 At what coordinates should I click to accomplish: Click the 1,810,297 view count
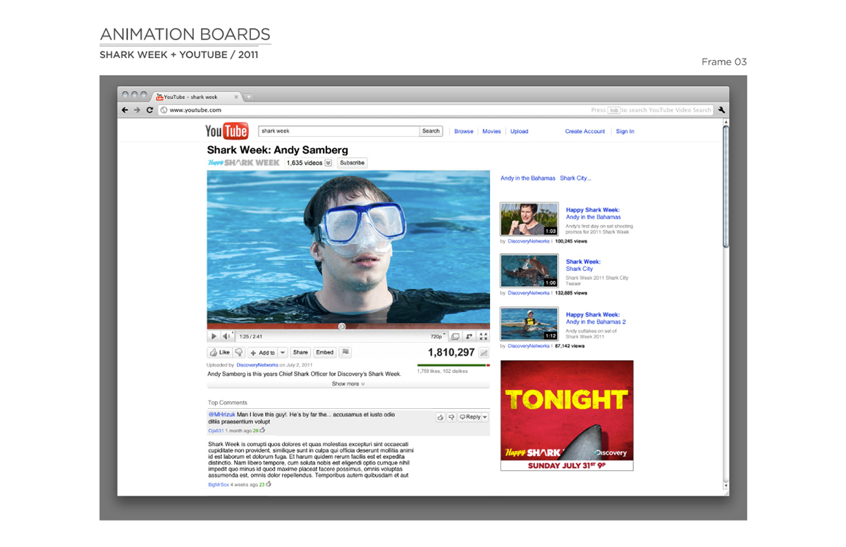(451, 352)
